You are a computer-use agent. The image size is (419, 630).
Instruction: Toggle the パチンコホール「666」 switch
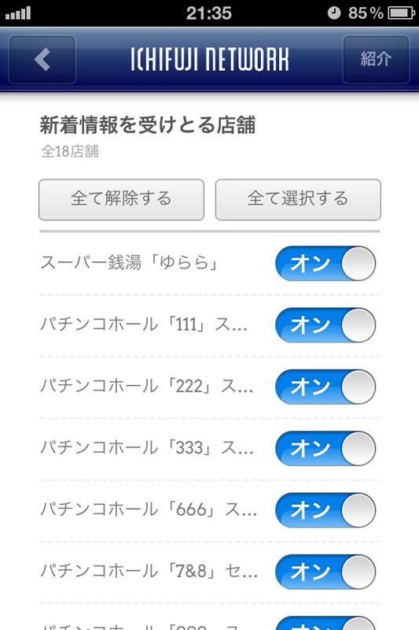point(325,510)
